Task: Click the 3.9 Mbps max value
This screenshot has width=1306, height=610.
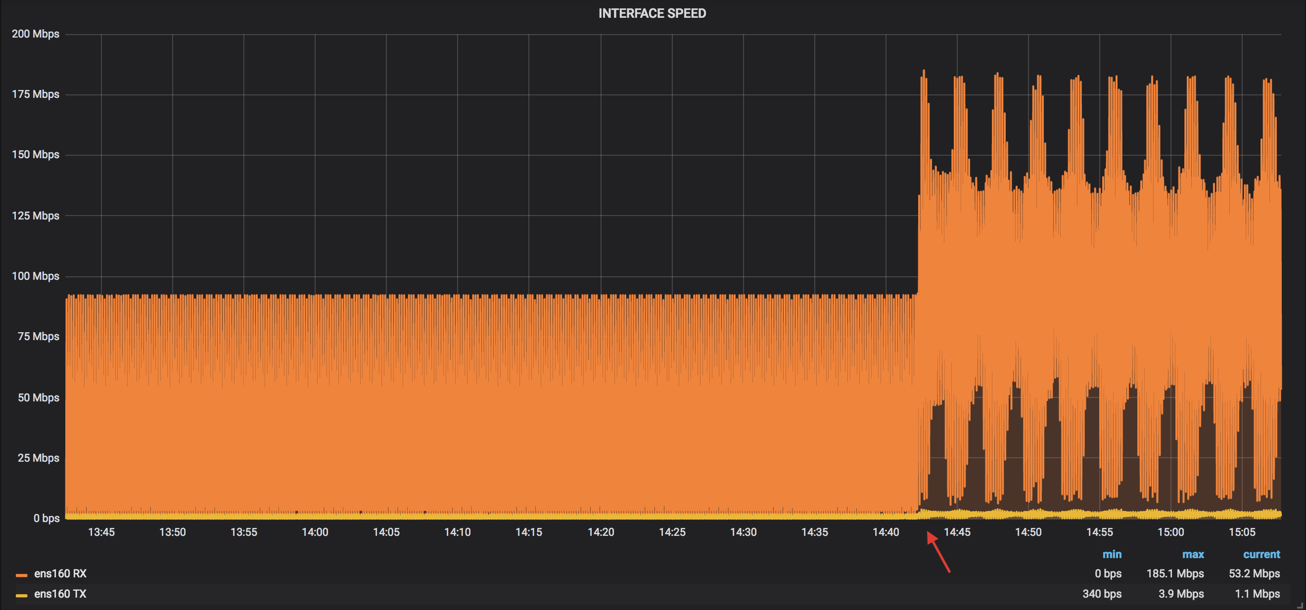Action: coord(1181,594)
